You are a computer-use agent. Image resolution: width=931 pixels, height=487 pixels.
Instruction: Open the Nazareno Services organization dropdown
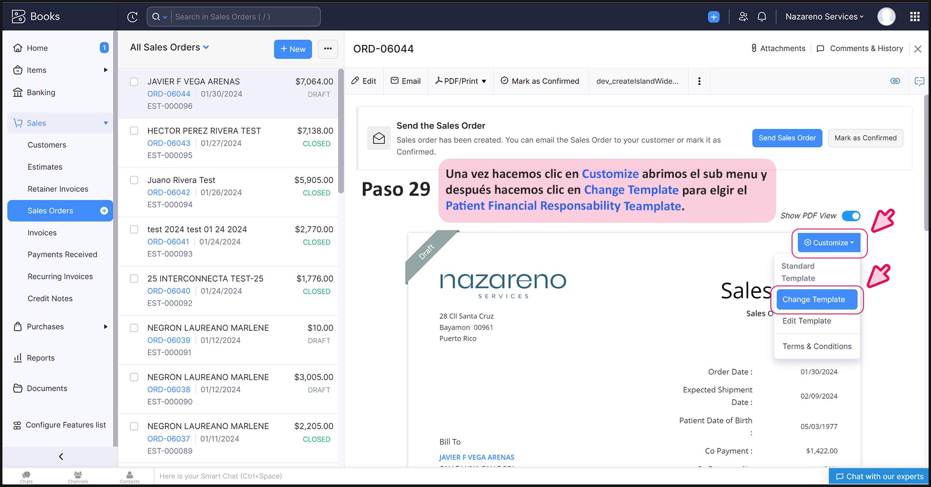click(x=824, y=17)
